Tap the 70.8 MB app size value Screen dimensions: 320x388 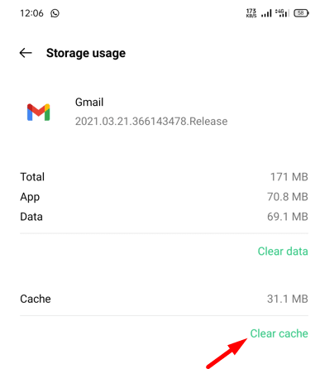288,197
